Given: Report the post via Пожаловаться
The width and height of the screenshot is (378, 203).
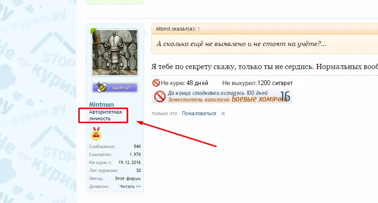Looking at the screenshot, I should pyautogui.click(x=199, y=113).
